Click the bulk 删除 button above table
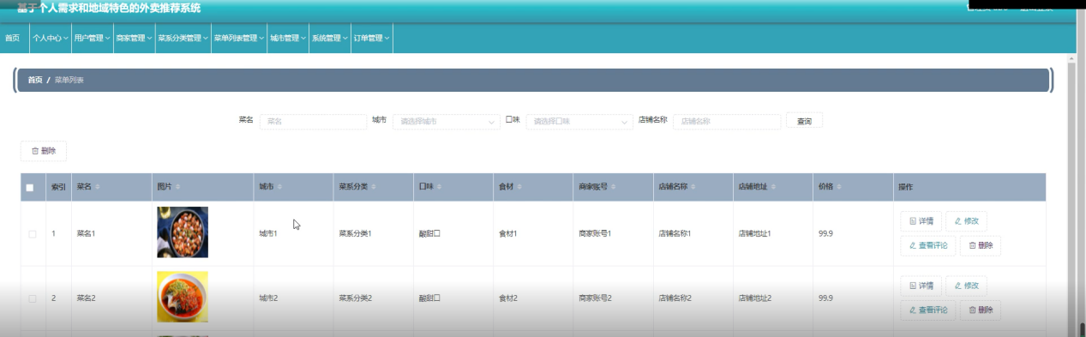 [x=44, y=151]
